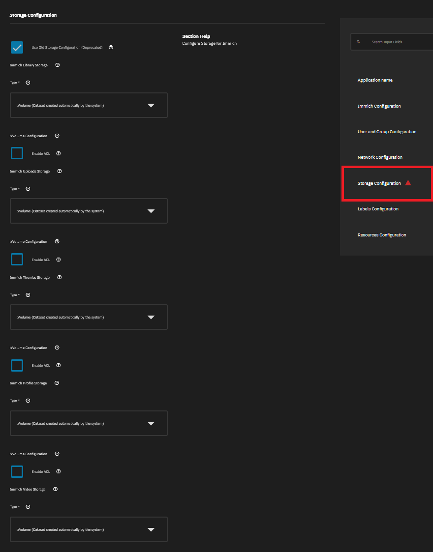The image size is (433, 552).
Task: Show ixVolume Configuration help under Library Storage
Action: click(x=57, y=136)
